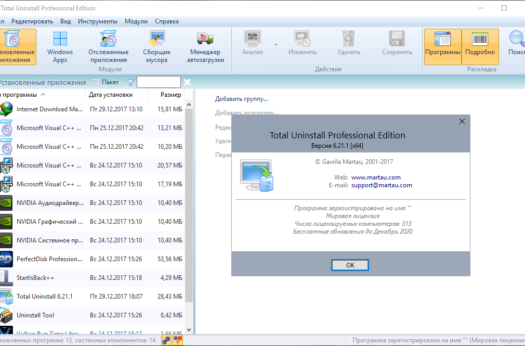This screenshot has height=346, width=525.
Task: Click status bar blue linked-gears icon
Action: click(166, 340)
